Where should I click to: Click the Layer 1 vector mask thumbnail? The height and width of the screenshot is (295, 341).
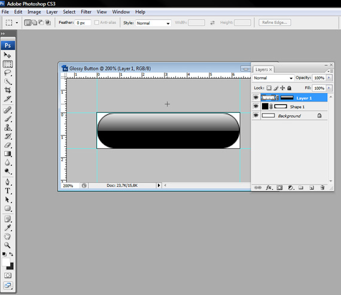(x=287, y=98)
